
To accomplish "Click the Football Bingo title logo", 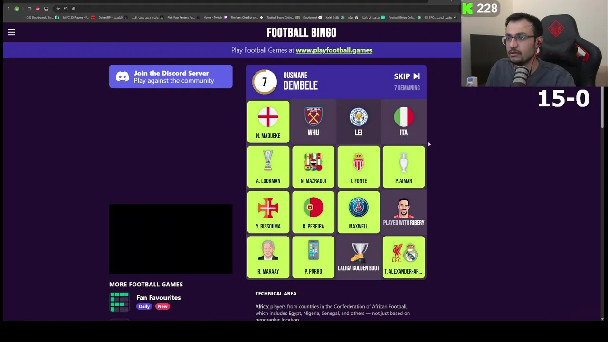I will [x=301, y=32].
